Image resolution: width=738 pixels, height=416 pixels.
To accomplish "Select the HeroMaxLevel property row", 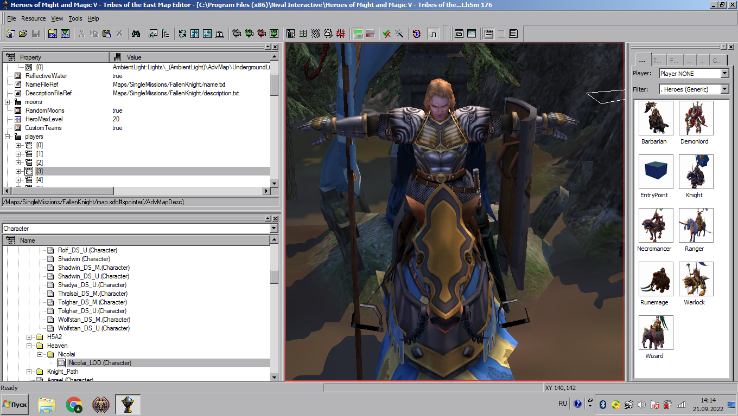I will (136, 119).
